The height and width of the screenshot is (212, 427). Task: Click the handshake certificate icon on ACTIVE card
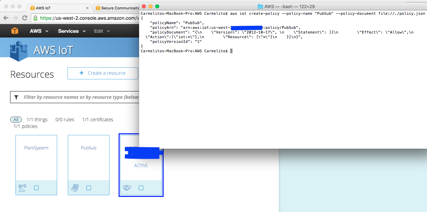pos(127,188)
